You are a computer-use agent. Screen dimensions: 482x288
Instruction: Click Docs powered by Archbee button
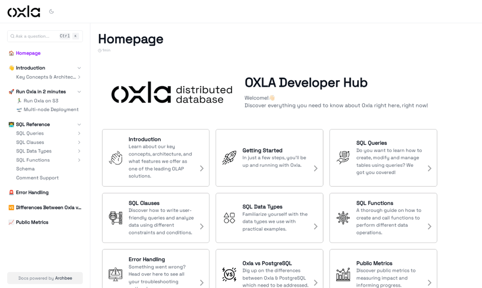coord(45,278)
